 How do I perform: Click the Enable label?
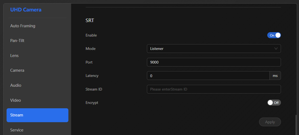(x=91, y=35)
